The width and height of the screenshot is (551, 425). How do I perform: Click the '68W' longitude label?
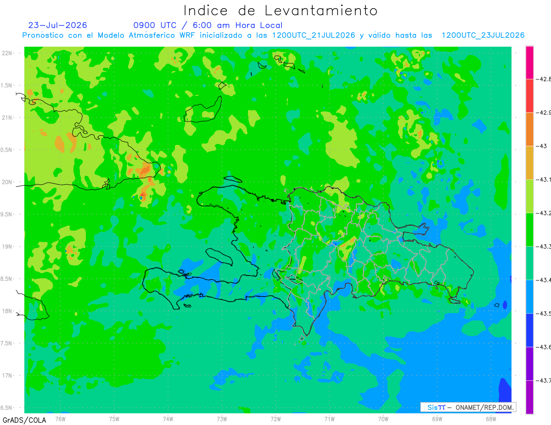tap(491, 418)
